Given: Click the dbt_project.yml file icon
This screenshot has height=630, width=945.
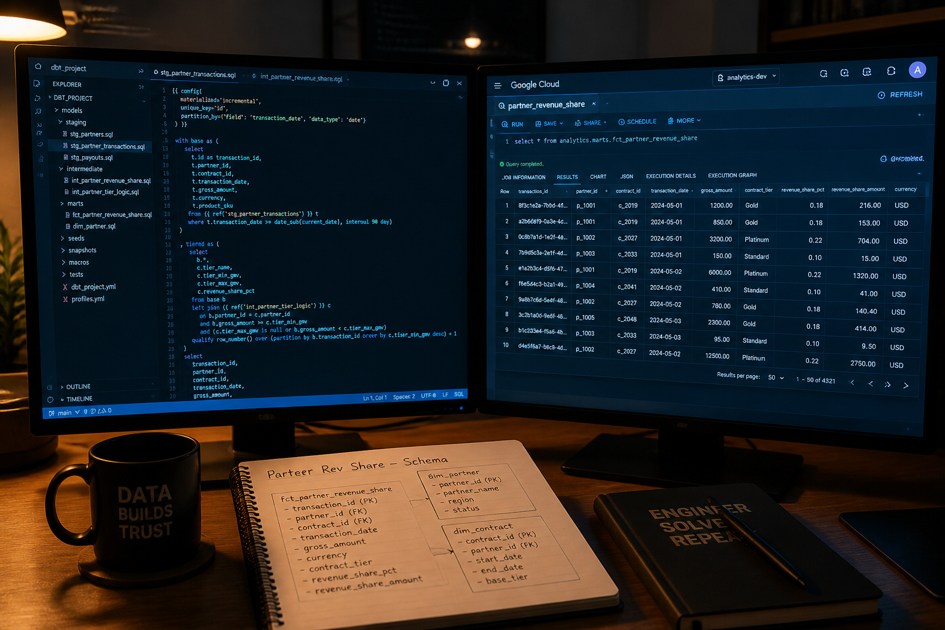Looking at the screenshot, I should (x=65, y=287).
